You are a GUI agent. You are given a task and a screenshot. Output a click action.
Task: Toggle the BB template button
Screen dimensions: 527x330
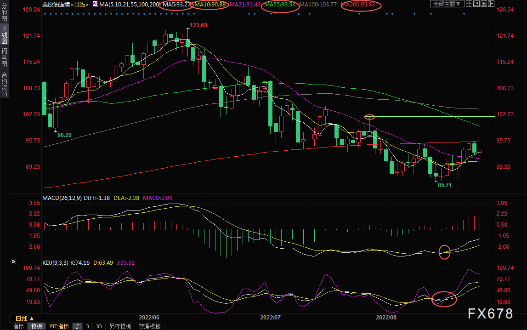(x=99, y=326)
